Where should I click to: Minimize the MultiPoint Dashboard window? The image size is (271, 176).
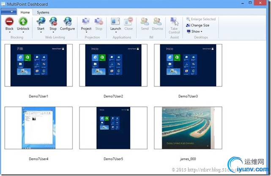tap(243, 3)
